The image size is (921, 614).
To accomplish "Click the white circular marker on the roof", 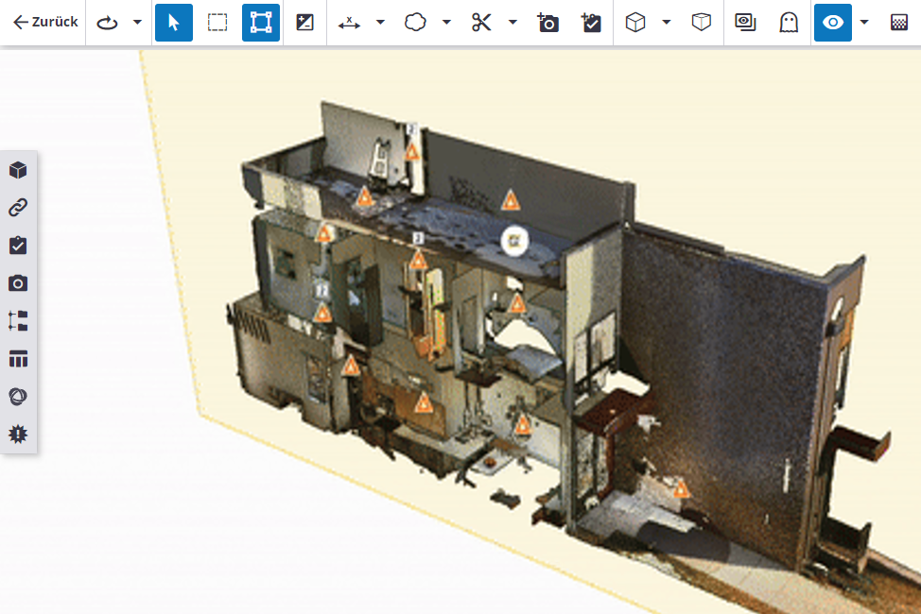I will [x=514, y=240].
